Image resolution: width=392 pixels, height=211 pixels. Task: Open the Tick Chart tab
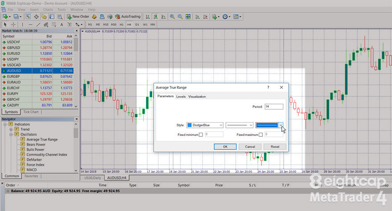[31, 112]
